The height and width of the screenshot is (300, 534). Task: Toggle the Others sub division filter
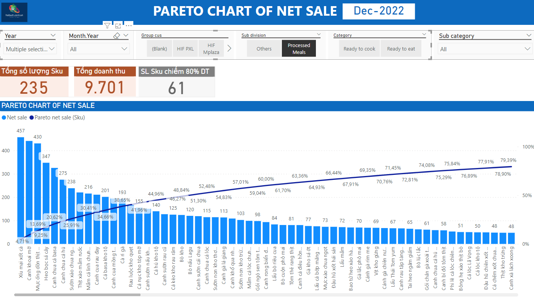coord(264,49)
